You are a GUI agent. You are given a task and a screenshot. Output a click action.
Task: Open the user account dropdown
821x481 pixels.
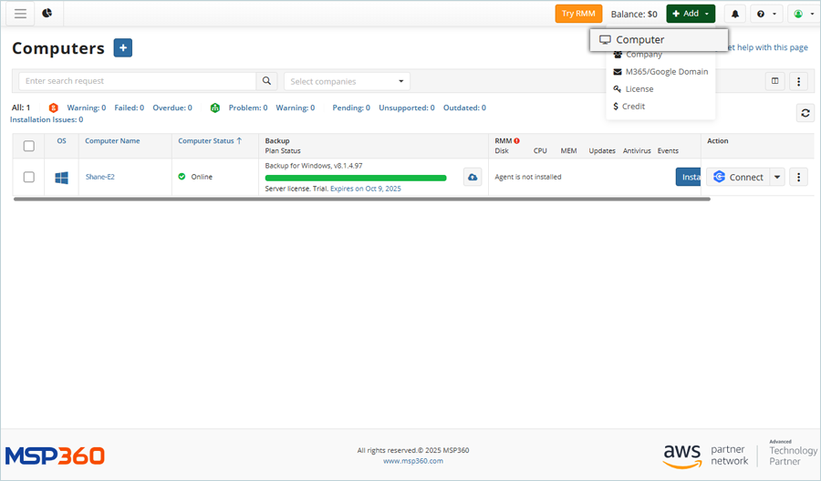[x=803, y=15]
